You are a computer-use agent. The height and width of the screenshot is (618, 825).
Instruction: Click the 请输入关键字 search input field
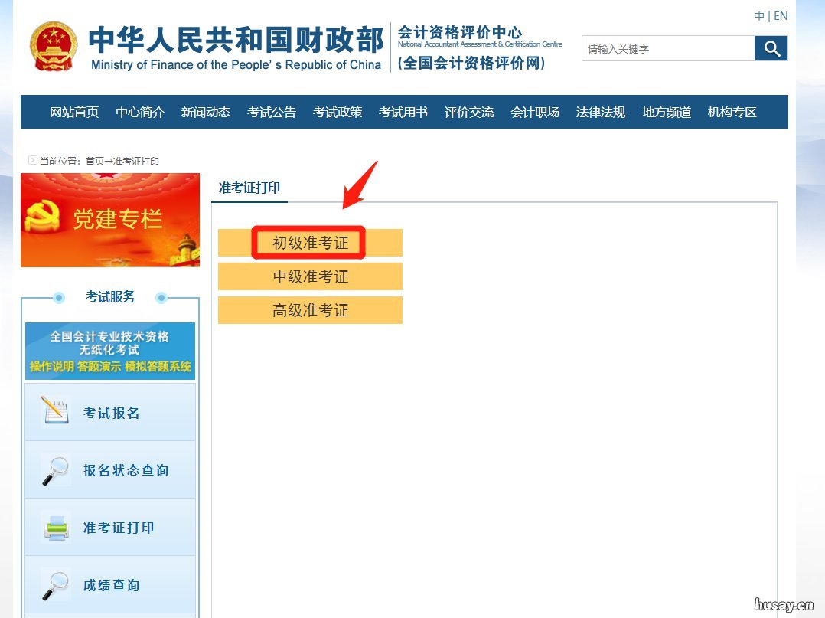666,47
